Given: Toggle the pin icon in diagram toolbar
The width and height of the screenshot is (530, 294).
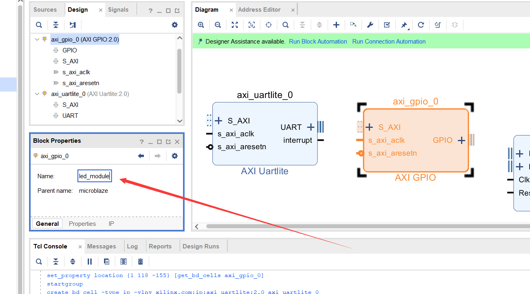Looking at the screenshot, I should pyautogui.click(x=404, y=25).
